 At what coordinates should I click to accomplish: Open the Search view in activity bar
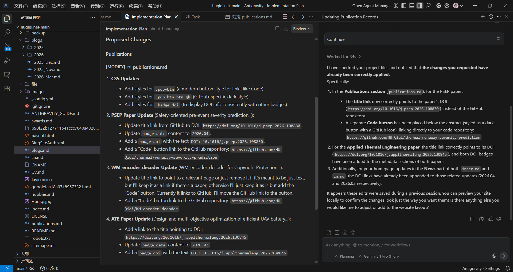coord(7,32)
